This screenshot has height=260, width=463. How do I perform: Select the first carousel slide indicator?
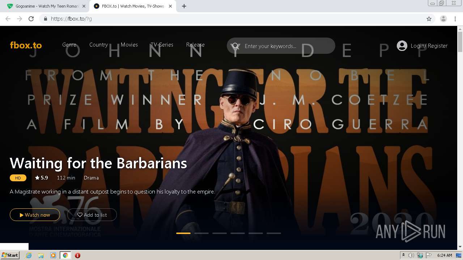[x=183, y=233]
